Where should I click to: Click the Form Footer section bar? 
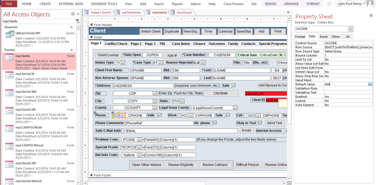tap(188, 175)
